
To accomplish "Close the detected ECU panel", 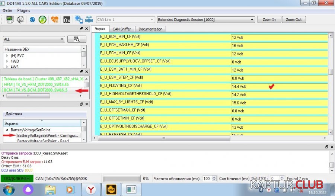I will click(86, 72).
